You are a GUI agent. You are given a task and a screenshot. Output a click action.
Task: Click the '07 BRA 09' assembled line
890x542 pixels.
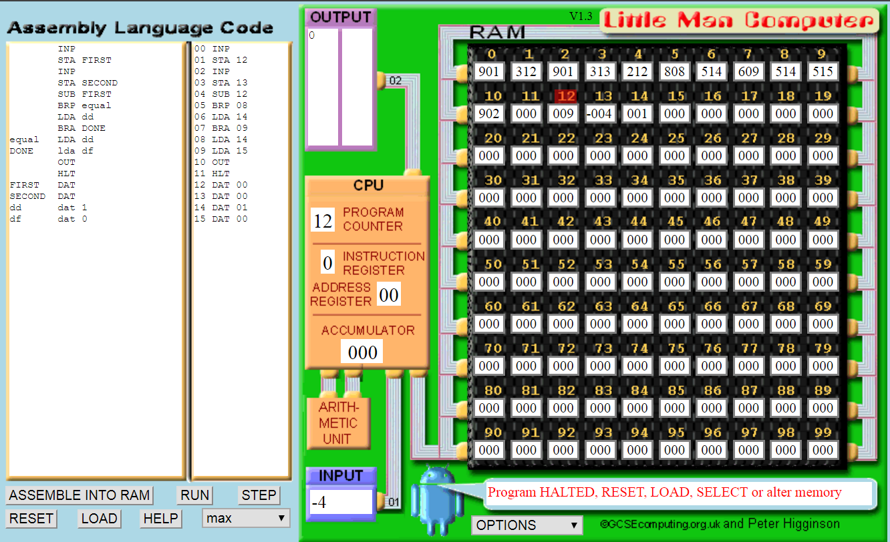click(x=220, y=128)
